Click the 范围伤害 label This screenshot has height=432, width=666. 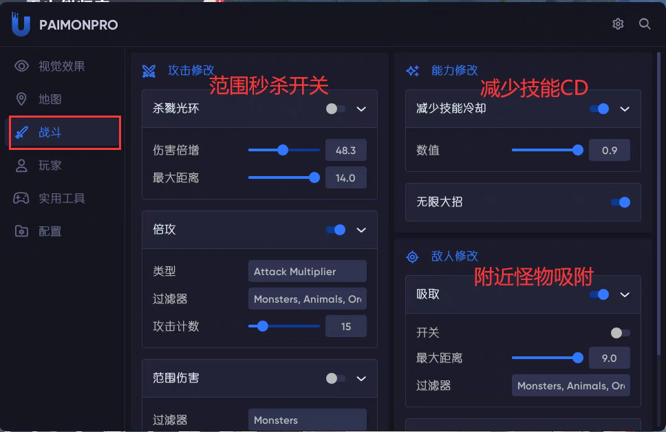click(x=176, y=378)
